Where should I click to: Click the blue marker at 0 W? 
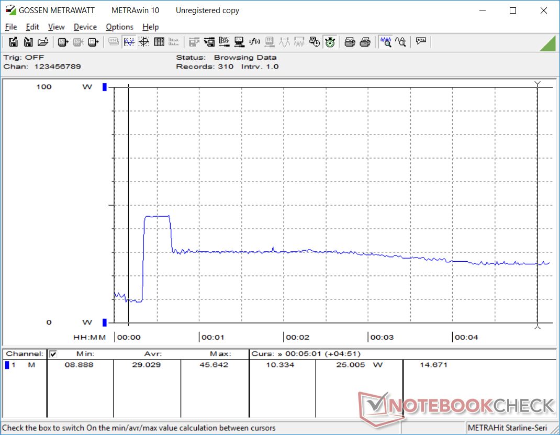tap(104, 322)
